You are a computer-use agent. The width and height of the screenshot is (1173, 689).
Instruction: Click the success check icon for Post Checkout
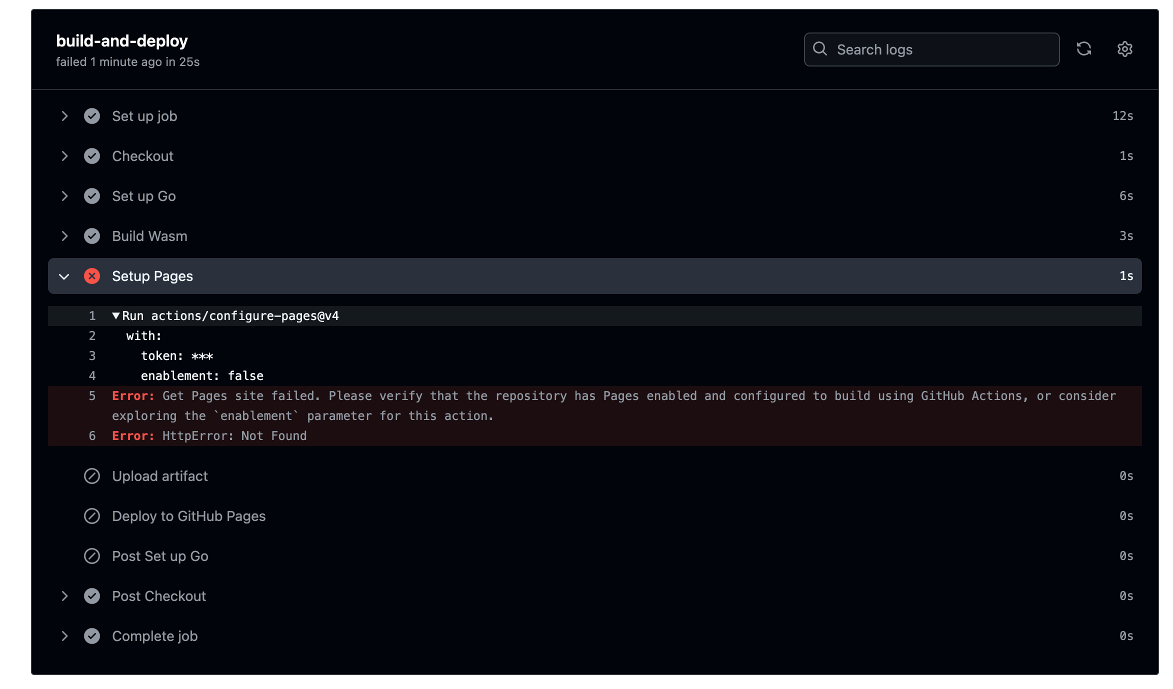click(x=92, y=596)
